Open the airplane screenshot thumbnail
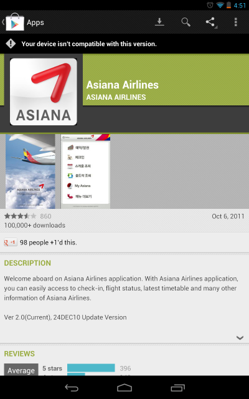249x399 pixels. click(x=31, y=171)
